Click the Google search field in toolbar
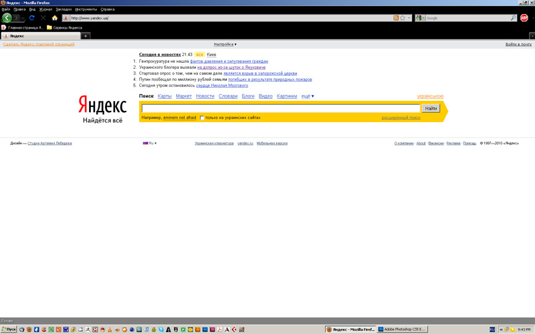The height and width of the screenshot is (334, 535). [467, 18]
